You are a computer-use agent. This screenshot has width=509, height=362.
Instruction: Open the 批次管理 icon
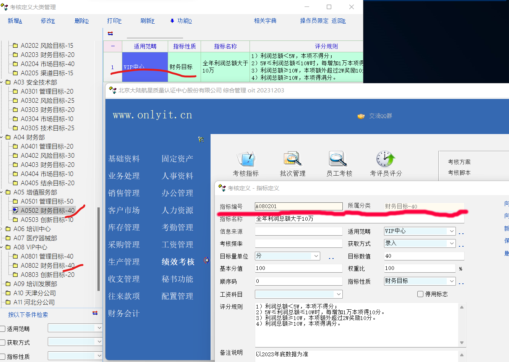click(x=292, y=159)
